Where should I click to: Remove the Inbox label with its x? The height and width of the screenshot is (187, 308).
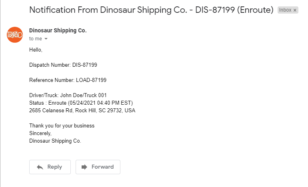tap(295, 10)
